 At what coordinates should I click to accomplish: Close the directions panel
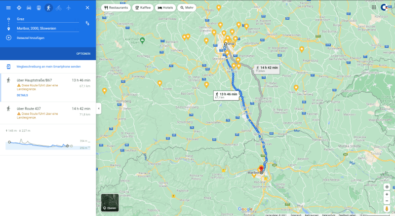[x=87, y=8]
